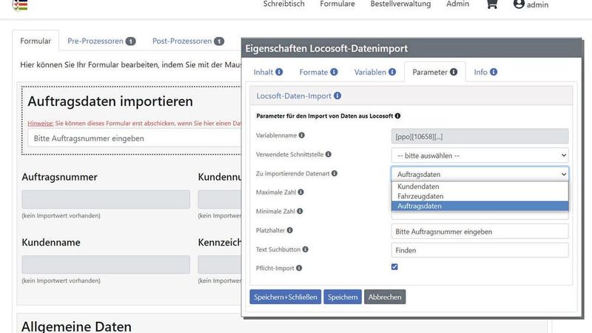The image size is (592, 333).
Task: Click info icon beside Variablenname
Action: (302, 135)
